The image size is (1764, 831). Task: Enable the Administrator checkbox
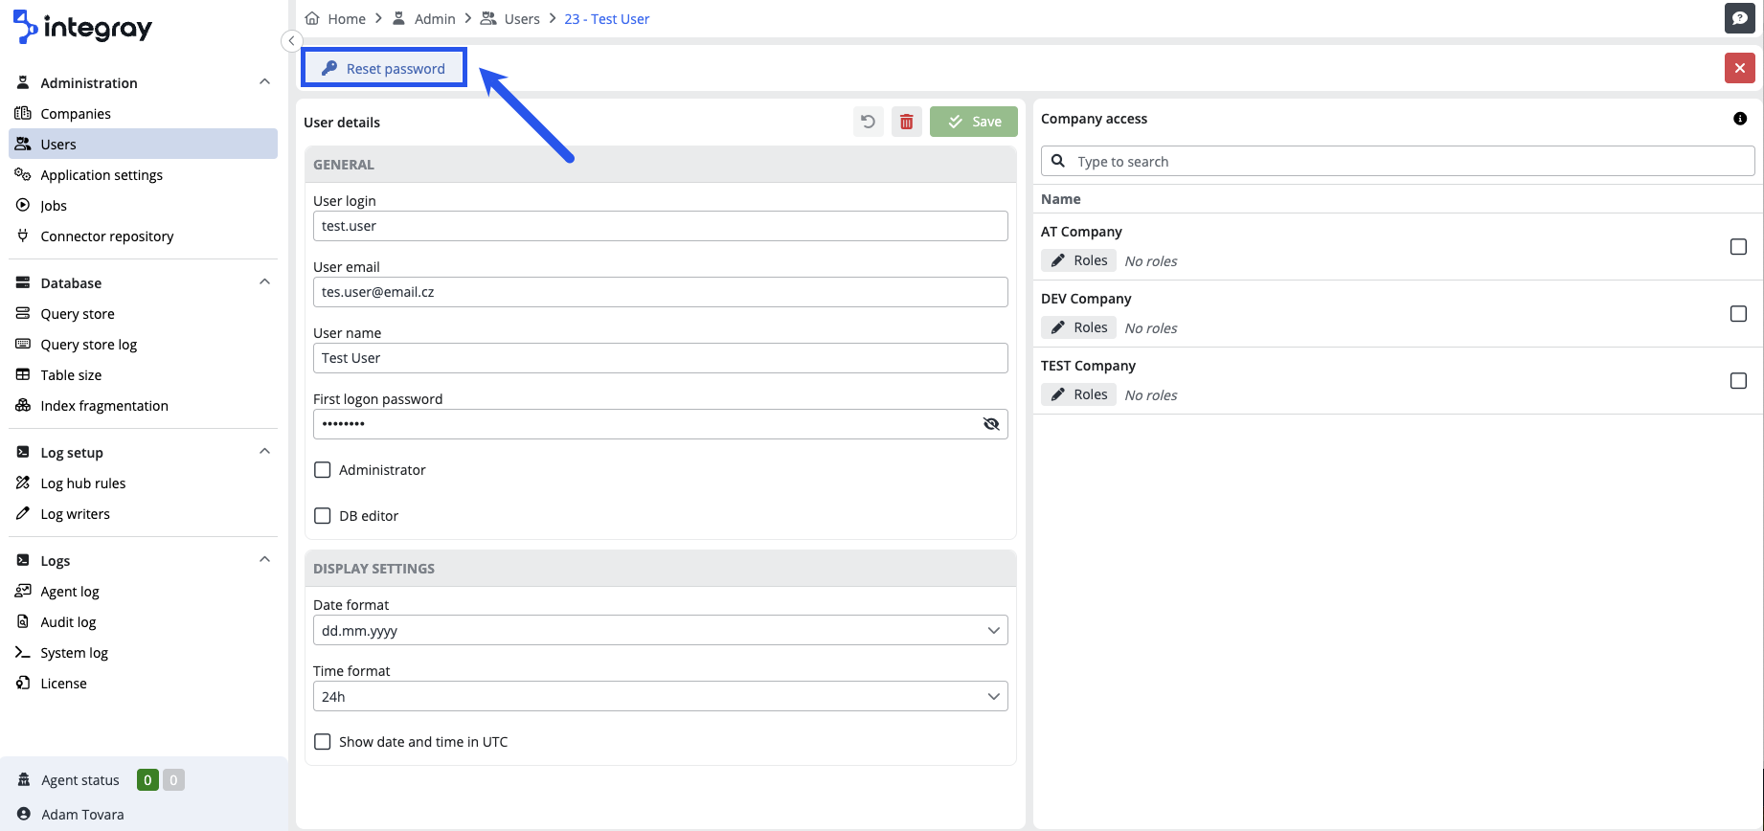click(323, 470)
